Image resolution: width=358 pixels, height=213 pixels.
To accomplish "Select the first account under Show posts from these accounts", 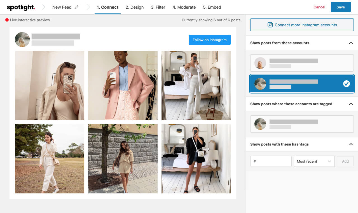I will [302, 63].
